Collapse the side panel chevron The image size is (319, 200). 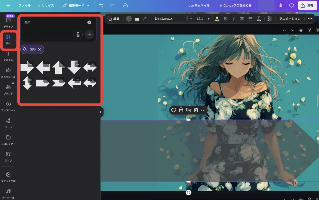tap(100, 112)
